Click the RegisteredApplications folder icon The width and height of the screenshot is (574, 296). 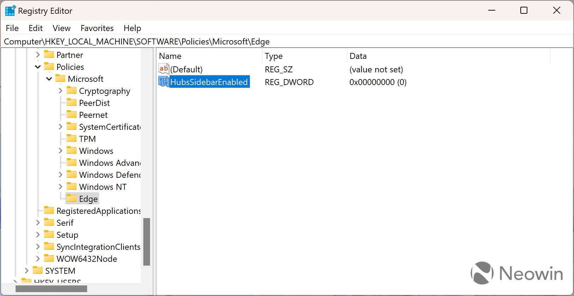[x=49, y=210]
